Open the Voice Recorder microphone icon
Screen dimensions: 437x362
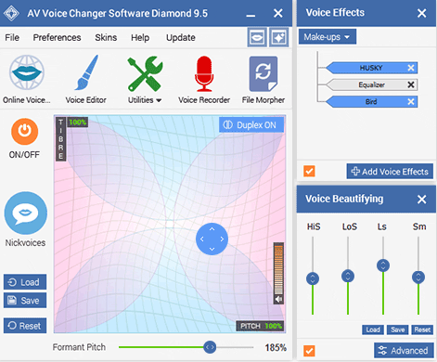204,73
